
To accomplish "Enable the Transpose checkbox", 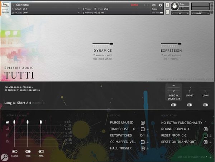I will pos(143,129).
